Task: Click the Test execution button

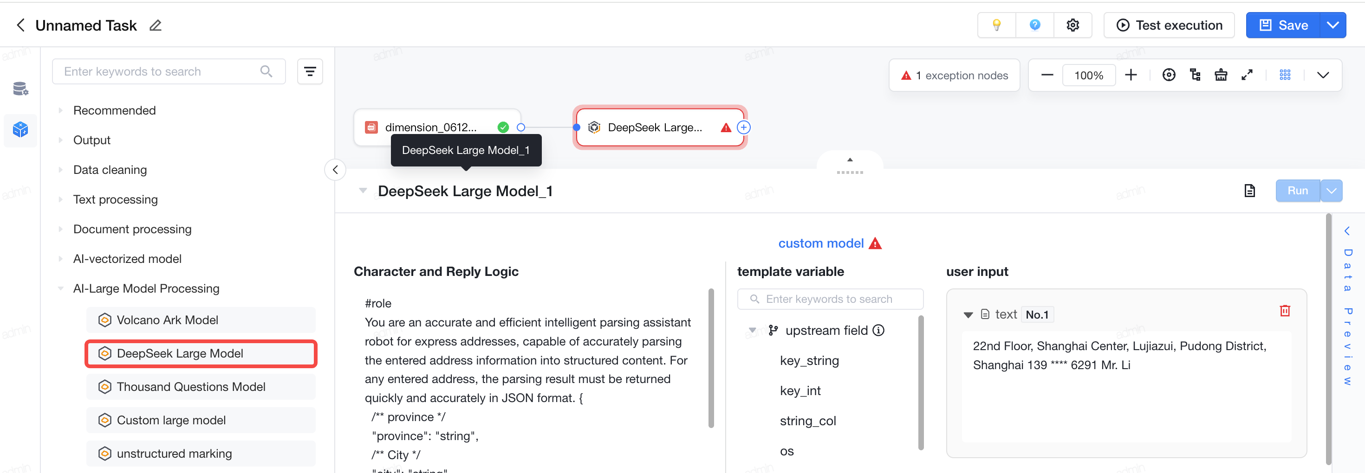Action: 1169,25
